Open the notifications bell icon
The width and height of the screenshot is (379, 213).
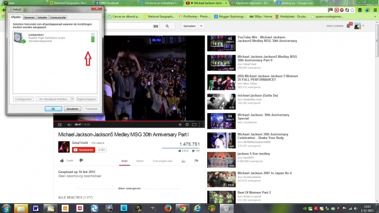tap(348, 26)
